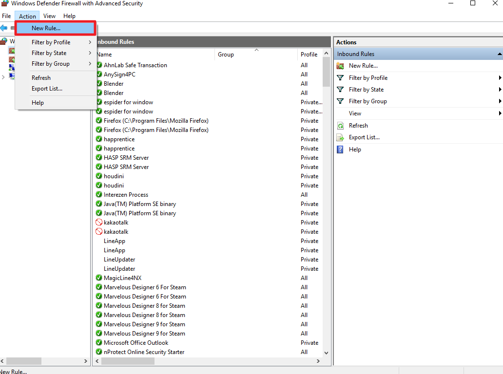Click the Filter by Group funnel icon

(x=340, y=101)
